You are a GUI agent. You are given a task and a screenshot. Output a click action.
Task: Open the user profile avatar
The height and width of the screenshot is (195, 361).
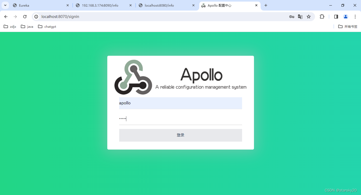(346, 17)
